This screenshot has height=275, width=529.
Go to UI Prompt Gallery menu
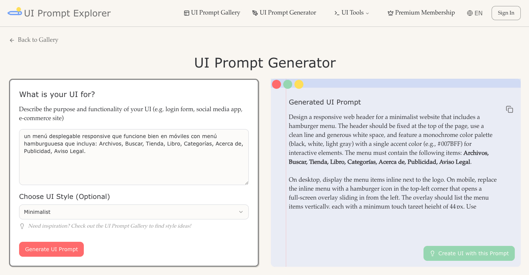tap(212, 13)
